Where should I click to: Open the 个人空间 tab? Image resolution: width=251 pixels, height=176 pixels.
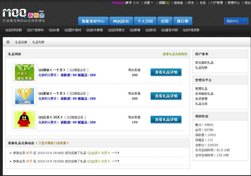pos(145,21)
